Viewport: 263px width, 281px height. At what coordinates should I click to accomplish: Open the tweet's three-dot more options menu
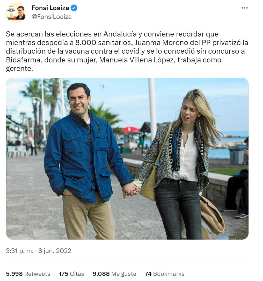coord(245,8)
